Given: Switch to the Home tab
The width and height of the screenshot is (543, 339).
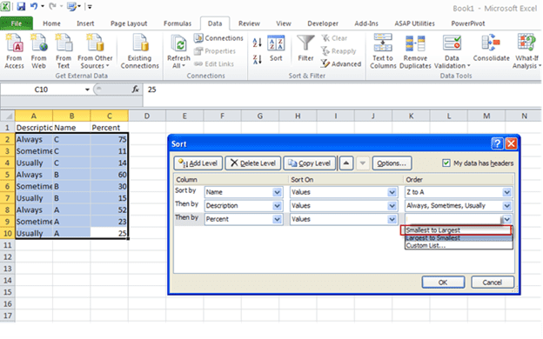Looking at the screenshot, I should 51,23.
